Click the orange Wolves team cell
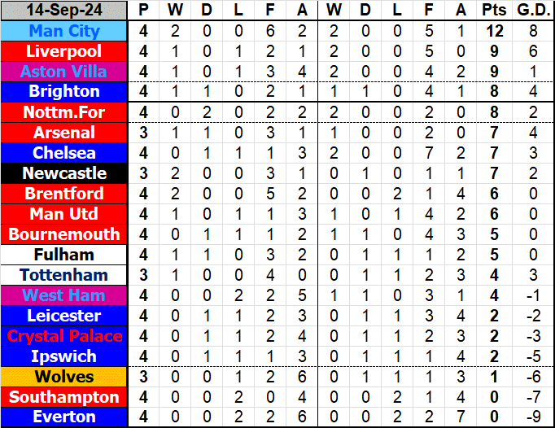 click(64, 376)
